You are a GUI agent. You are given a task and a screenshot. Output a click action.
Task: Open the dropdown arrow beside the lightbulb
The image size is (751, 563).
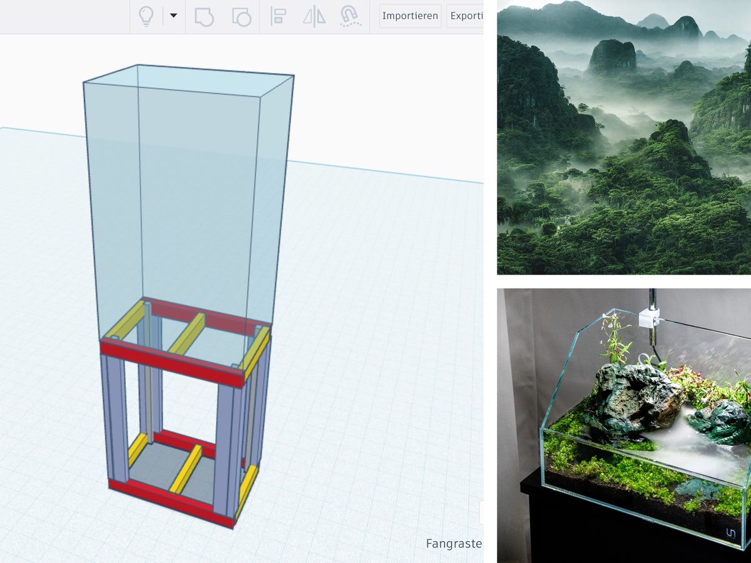tap(173, 16)
